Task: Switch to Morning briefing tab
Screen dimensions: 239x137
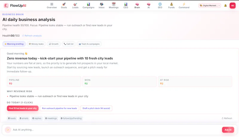Action: [x=14, y=44]
